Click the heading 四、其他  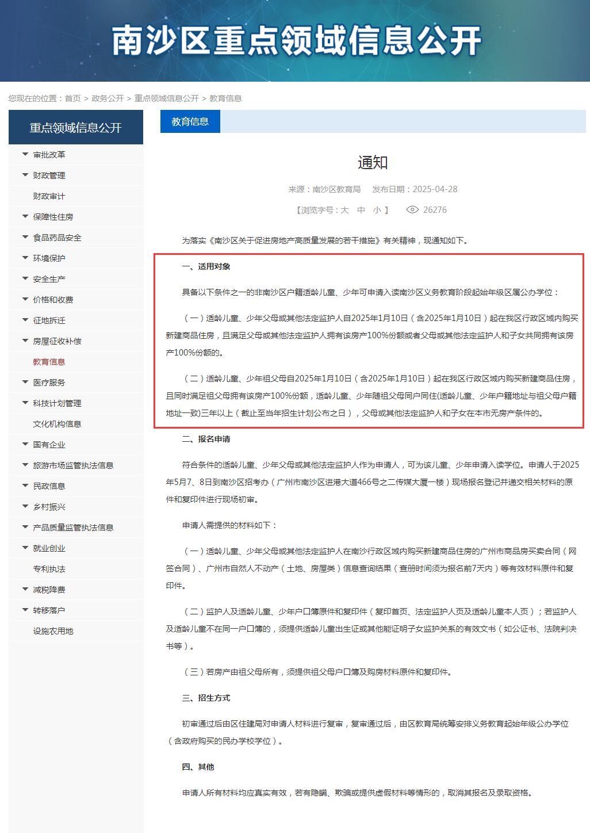[x=198, y=767]
